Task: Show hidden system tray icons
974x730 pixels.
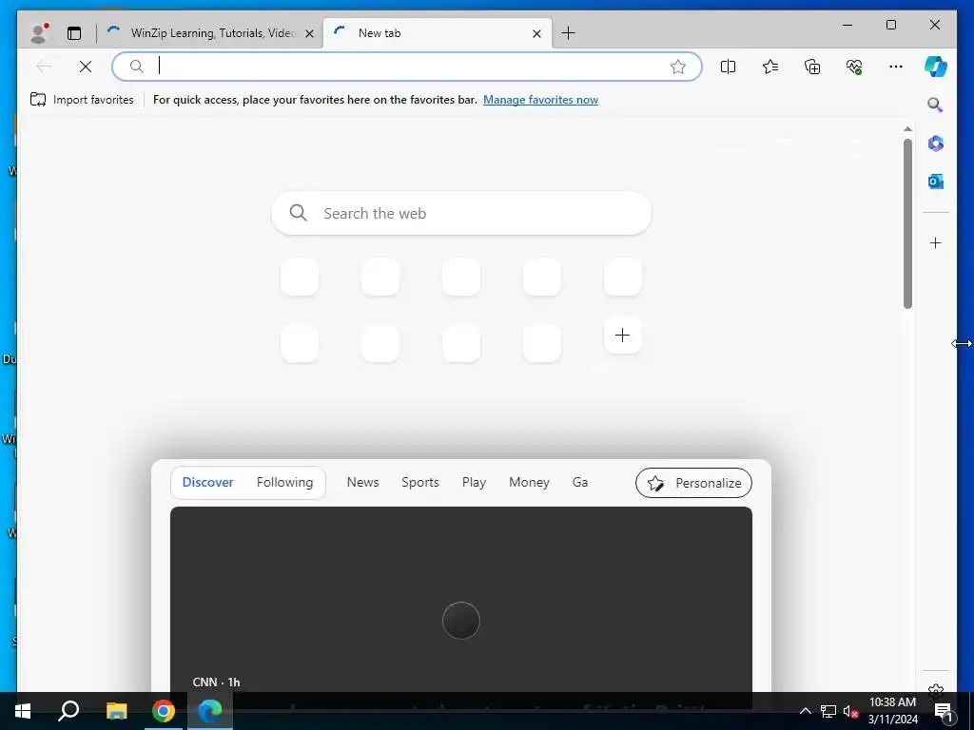Action: click(805, 711)
